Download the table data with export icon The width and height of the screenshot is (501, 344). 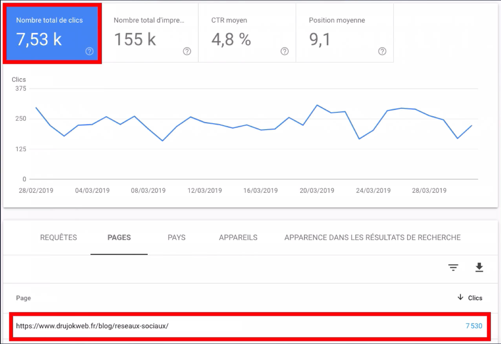(x=479, y=268)
